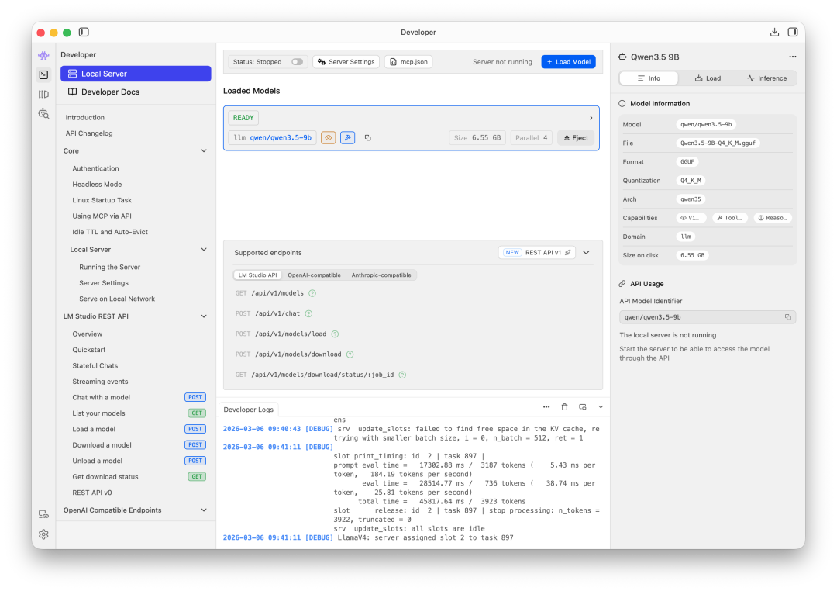Click the Load Model button
This screenshot has height=591, width=837.
pos(568,62)
